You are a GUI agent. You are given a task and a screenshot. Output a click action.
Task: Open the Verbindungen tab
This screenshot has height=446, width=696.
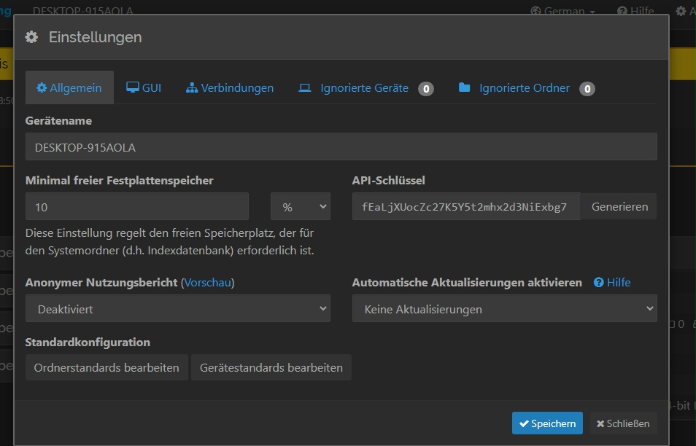[230, 87]
